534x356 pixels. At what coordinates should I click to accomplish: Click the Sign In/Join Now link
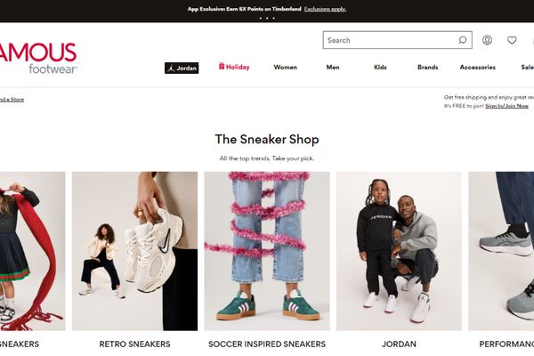pyautogui.click(x=506, y=106)
